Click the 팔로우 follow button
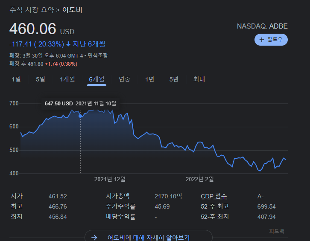This screenshot has width=310, height=241. tap(271, 40)
